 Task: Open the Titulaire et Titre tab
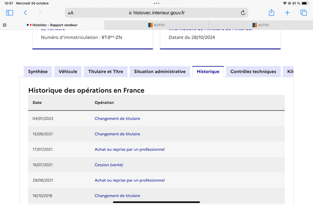pyautogui.click(x=106, y=71)
